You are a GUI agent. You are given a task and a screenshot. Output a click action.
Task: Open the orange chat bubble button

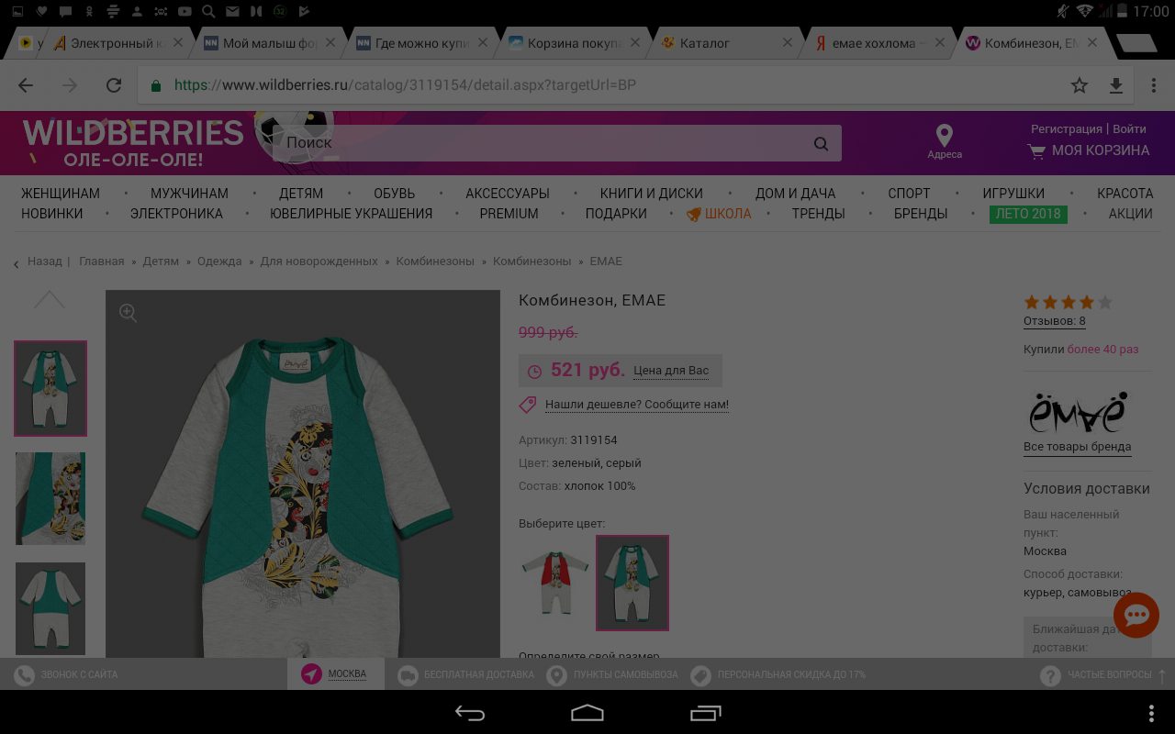[1136, 615]
